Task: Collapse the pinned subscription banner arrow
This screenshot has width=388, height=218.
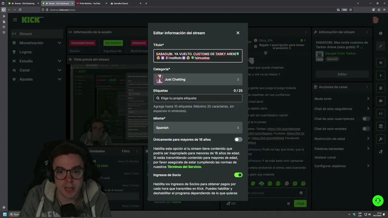Action: (x=266, y=53)
